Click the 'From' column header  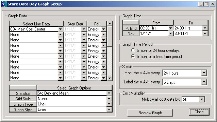(156, 23)
